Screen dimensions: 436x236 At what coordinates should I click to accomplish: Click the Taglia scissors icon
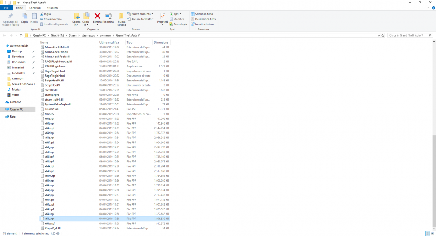[x=42, y=14]
